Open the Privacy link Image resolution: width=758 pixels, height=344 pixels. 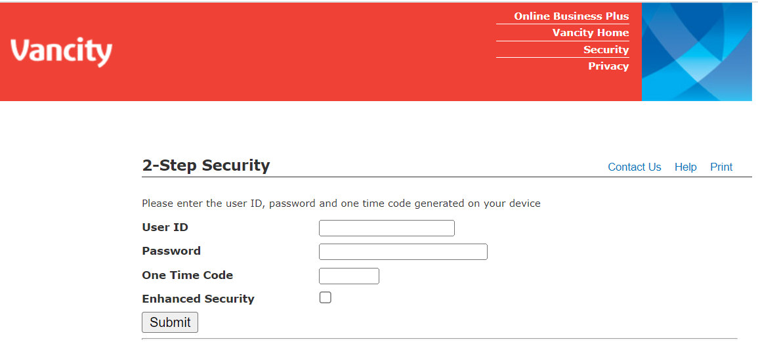click(x=608, y=66)
